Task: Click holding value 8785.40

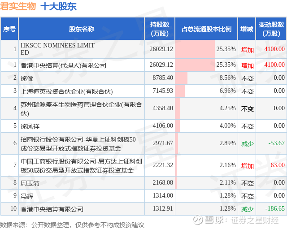Action: (x=163, y=78)
